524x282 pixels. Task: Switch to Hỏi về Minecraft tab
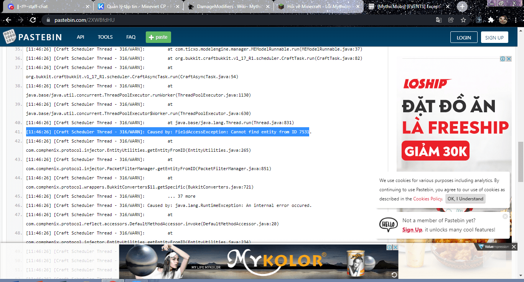click(319, 7)
